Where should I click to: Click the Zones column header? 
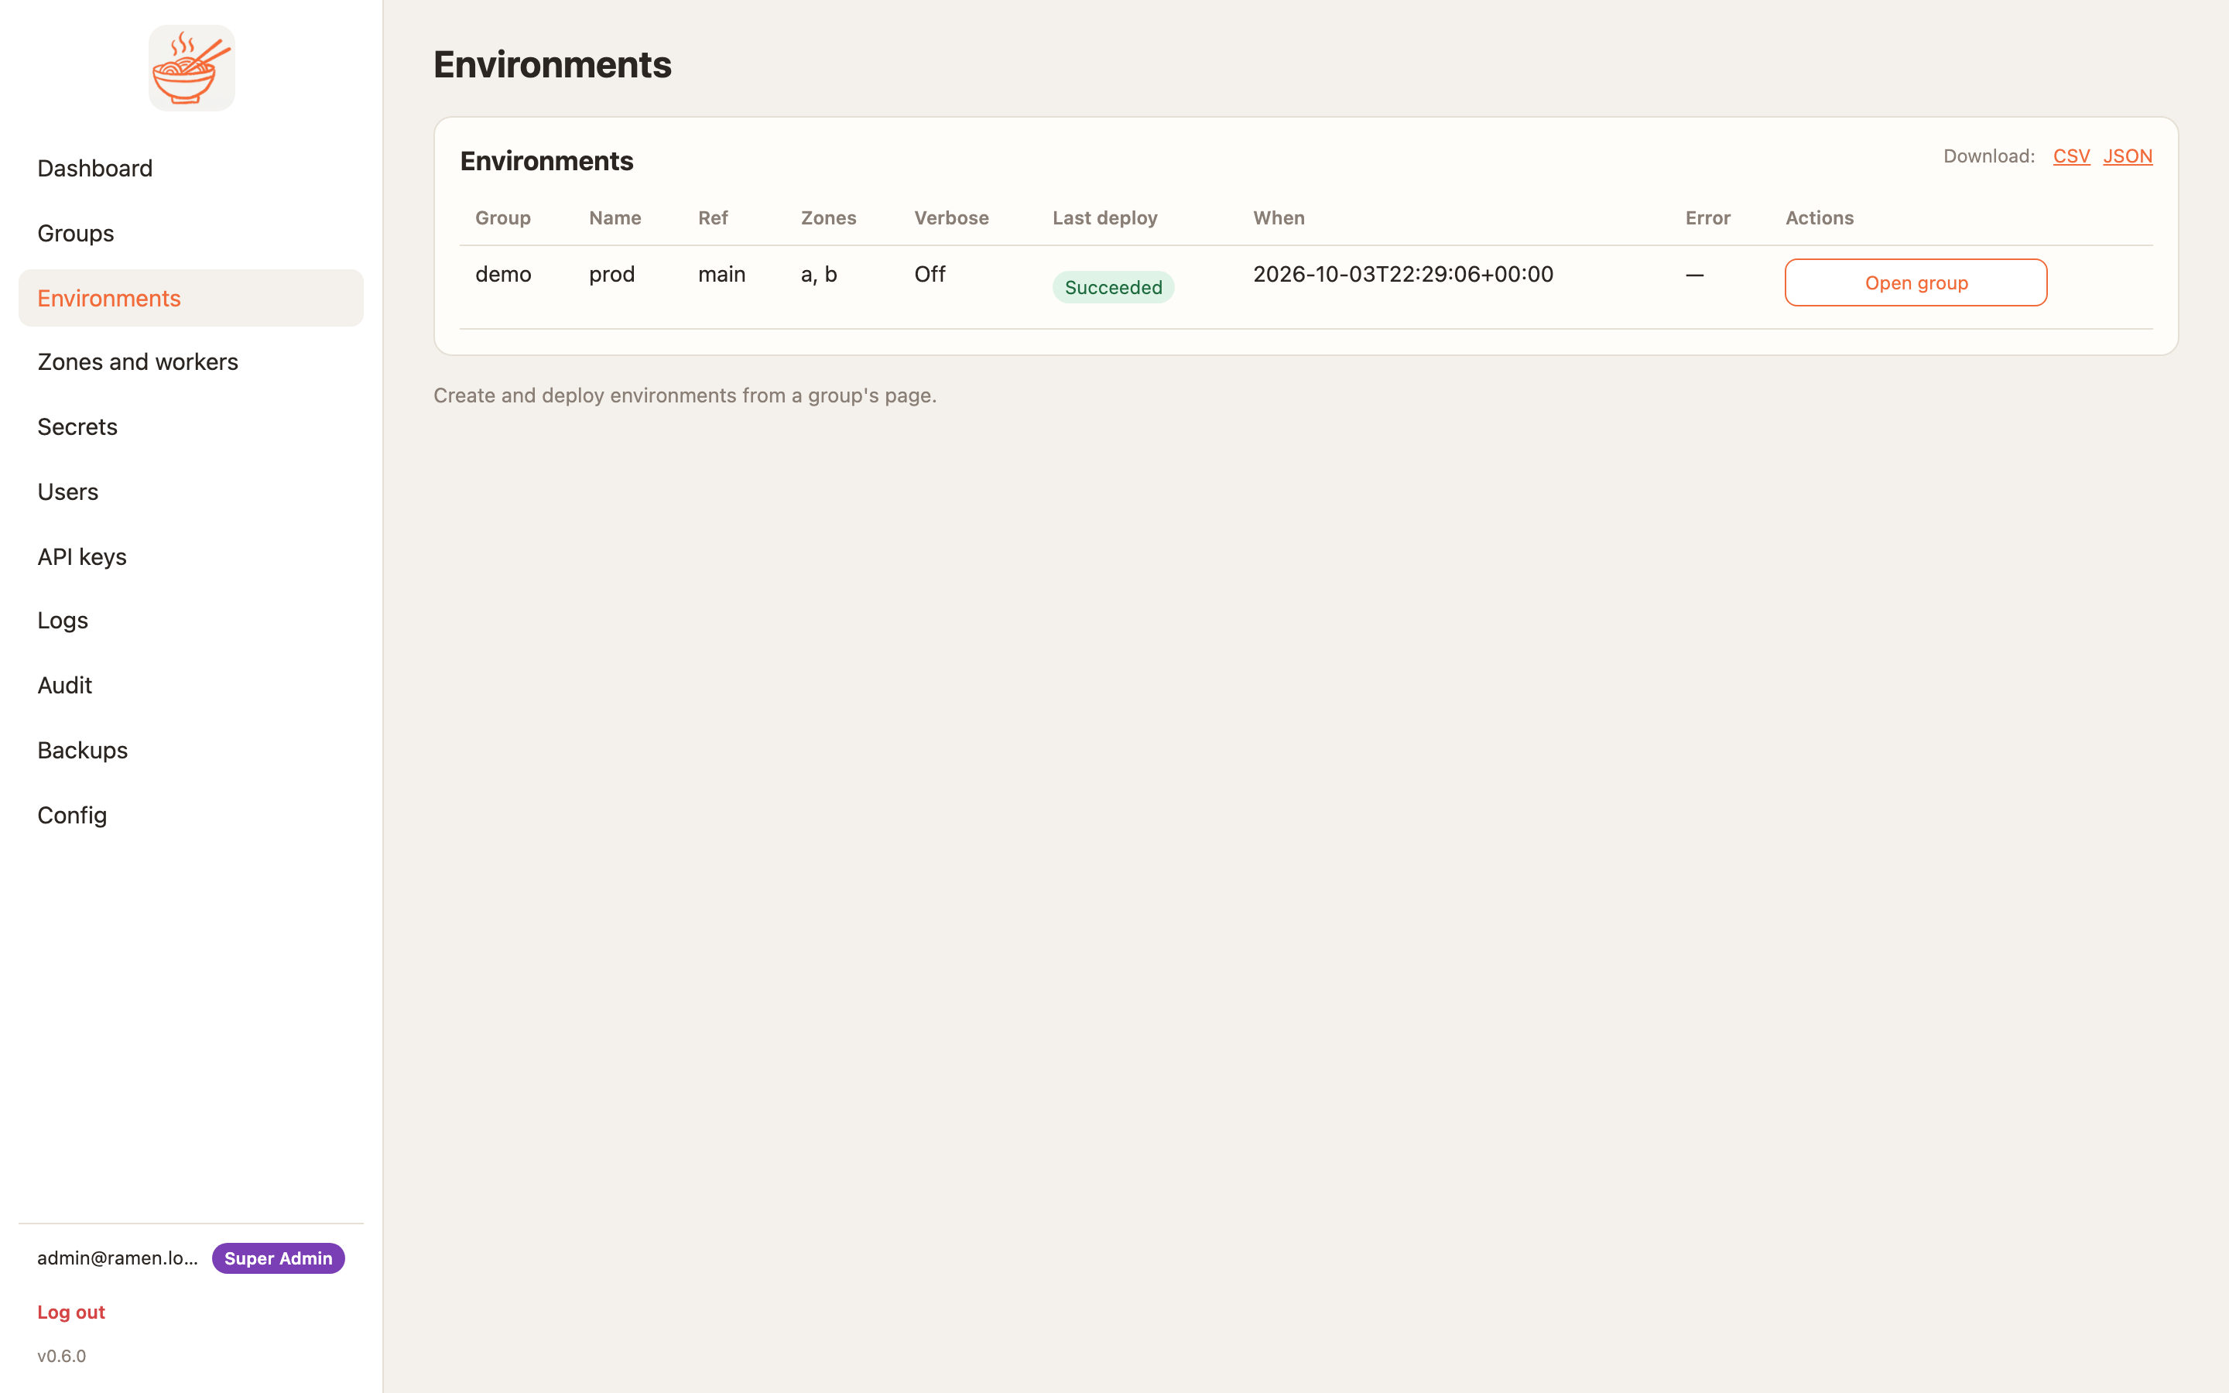(x=828, y=218)
